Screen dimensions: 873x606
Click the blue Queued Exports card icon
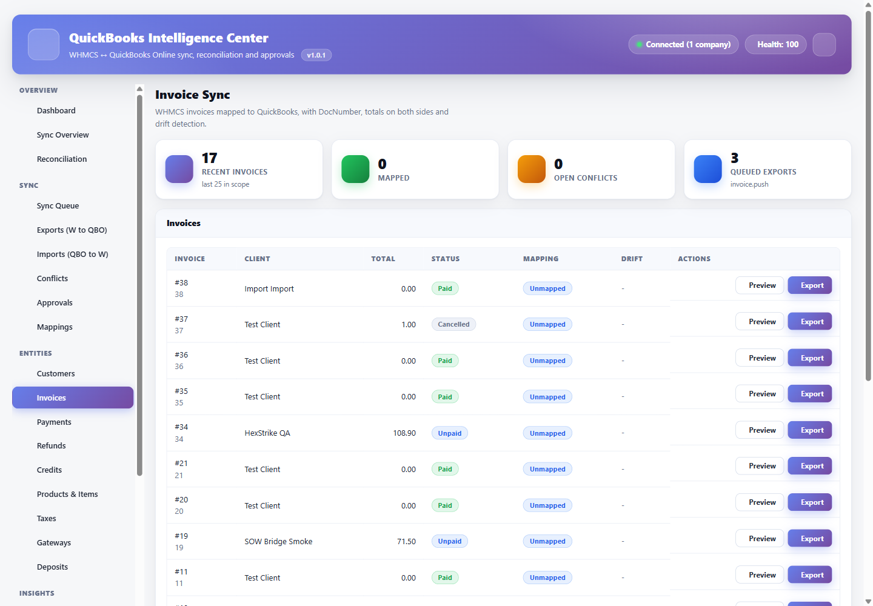[x=708, y=169]
